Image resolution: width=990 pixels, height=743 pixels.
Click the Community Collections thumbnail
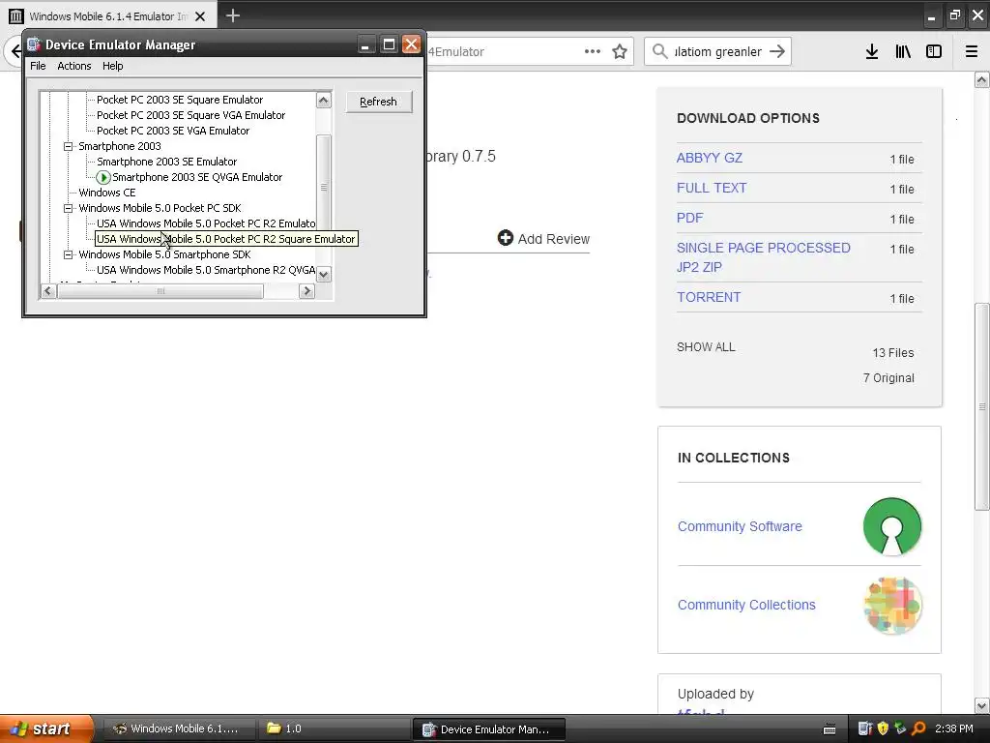[x=892, y=606]
